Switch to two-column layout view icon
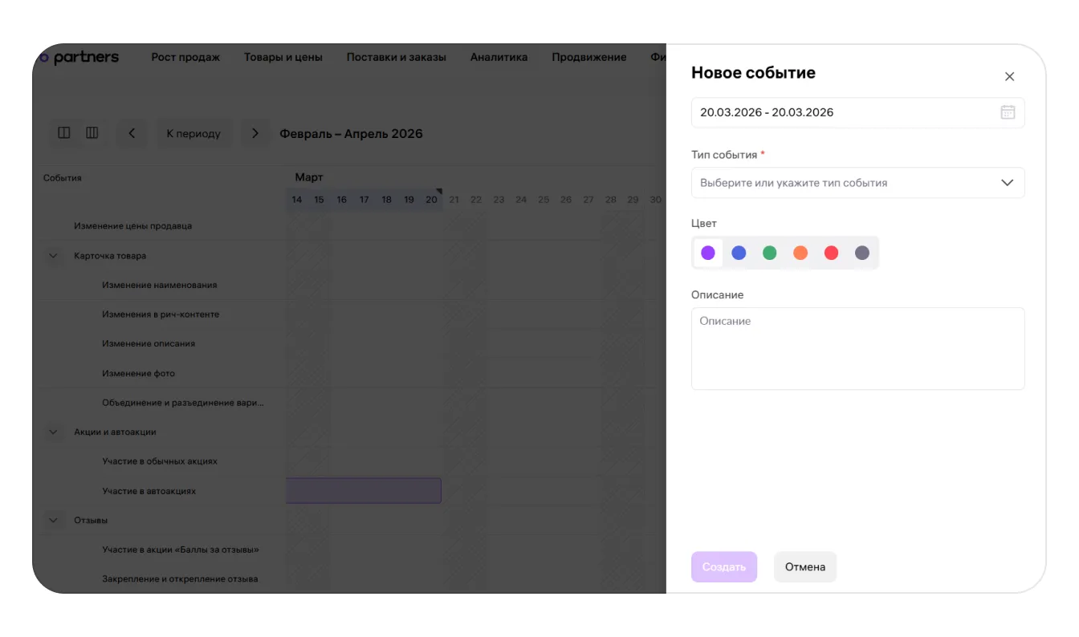 coord(64,133)
